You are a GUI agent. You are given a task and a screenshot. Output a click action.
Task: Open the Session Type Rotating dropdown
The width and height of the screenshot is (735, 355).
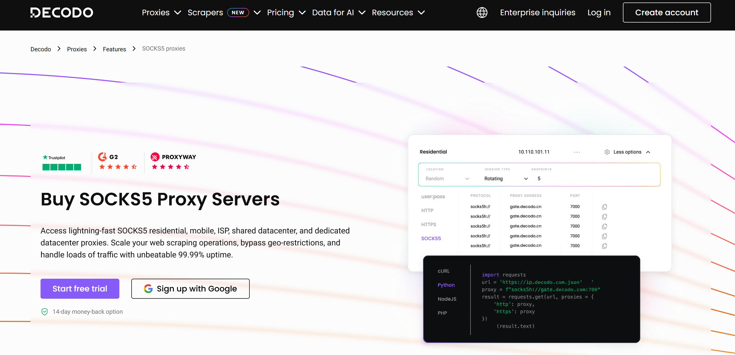(x=505, y=179)
